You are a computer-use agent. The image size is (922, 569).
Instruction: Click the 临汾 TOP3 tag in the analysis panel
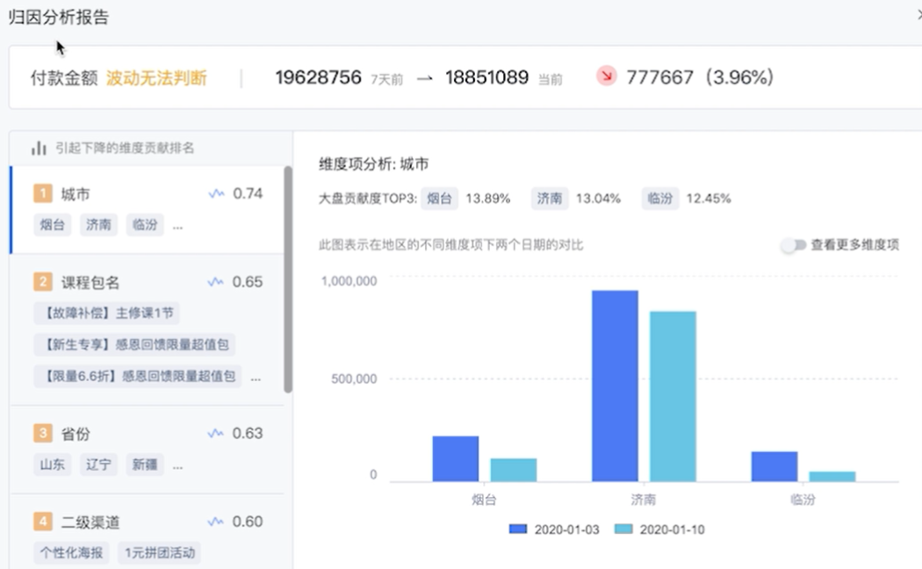point(659,198)
